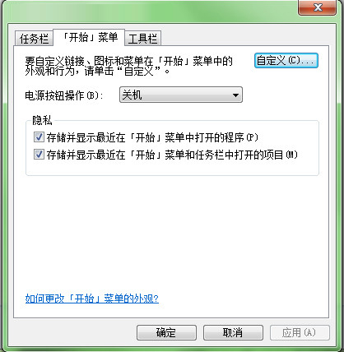Select the 「开始」菜单 tab
The height and width of the screenshot is (352, 344).
coord(89,37)
